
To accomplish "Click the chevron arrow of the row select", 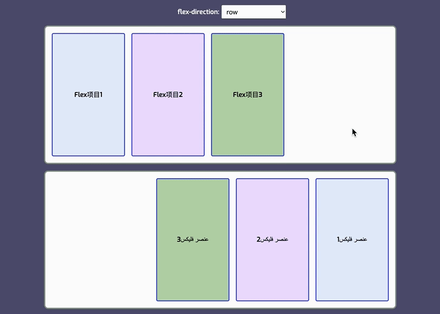I will point(281,12).
